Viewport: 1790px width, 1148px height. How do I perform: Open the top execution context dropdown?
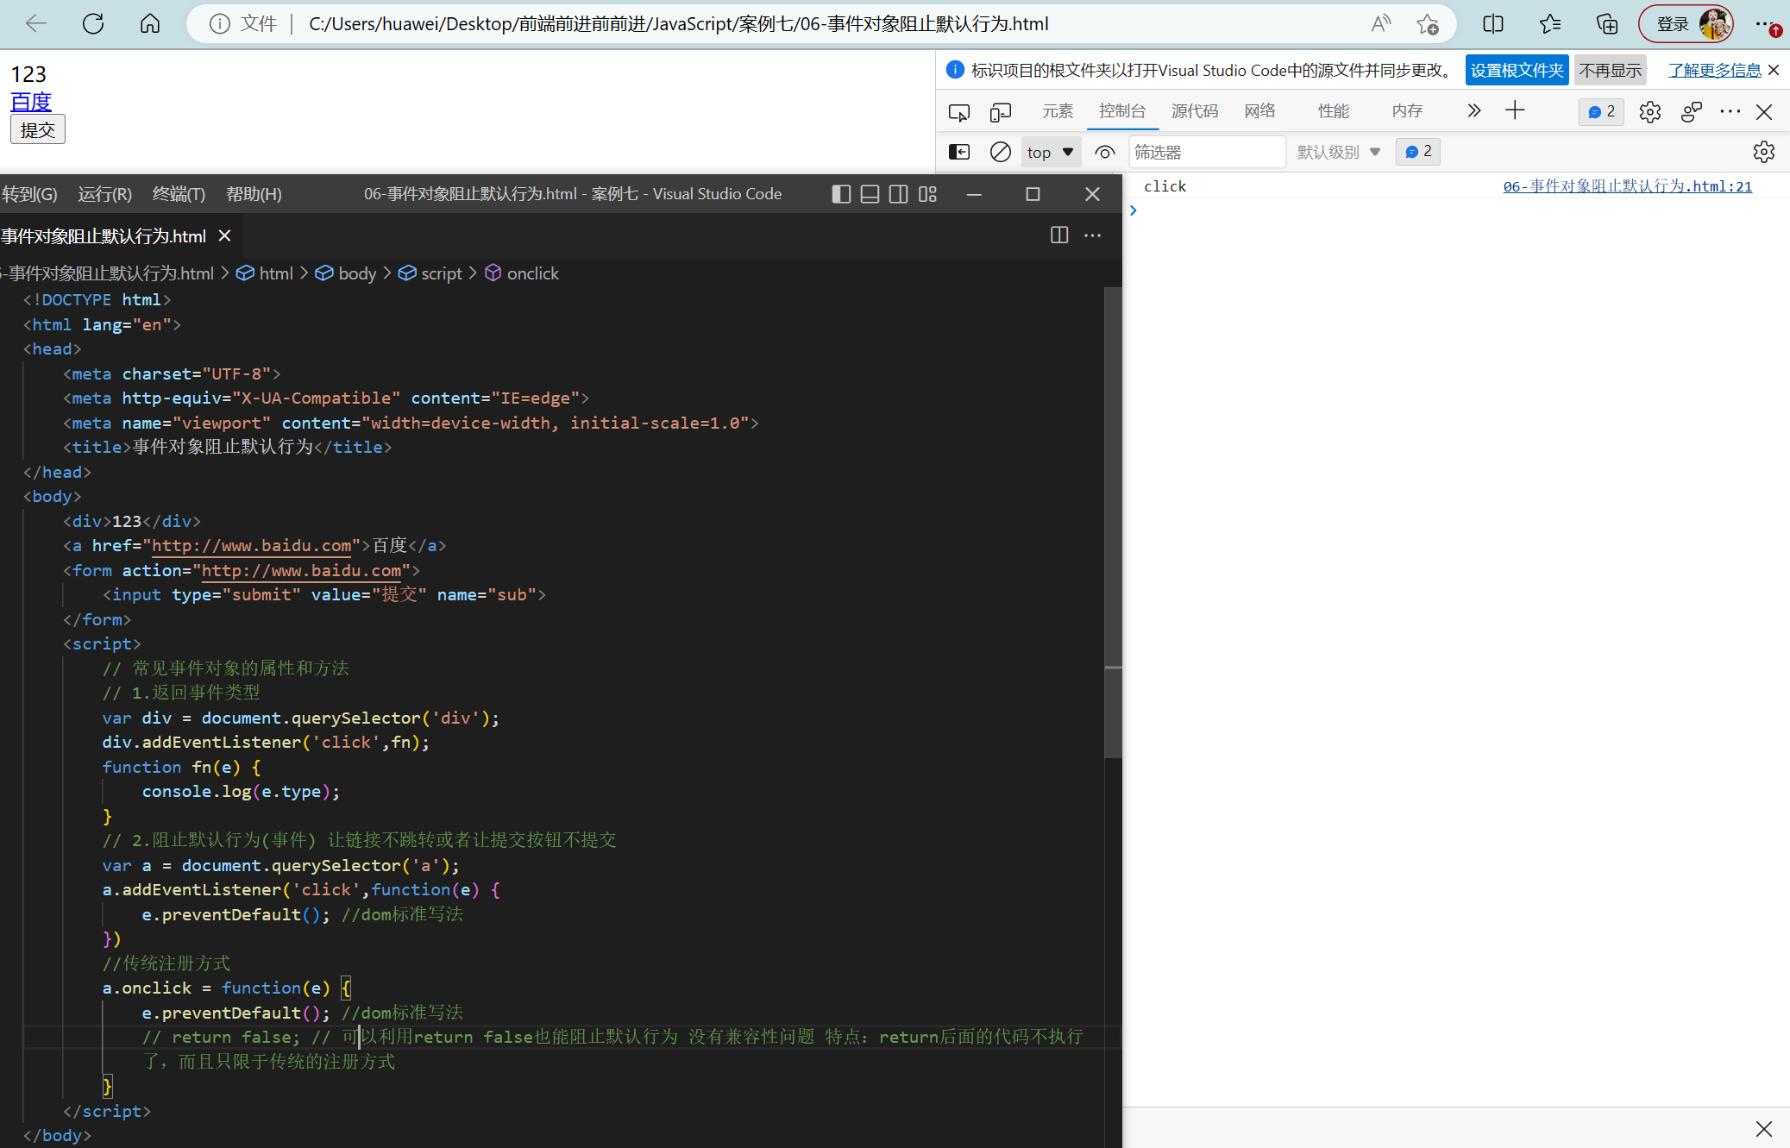[1051, 153]
